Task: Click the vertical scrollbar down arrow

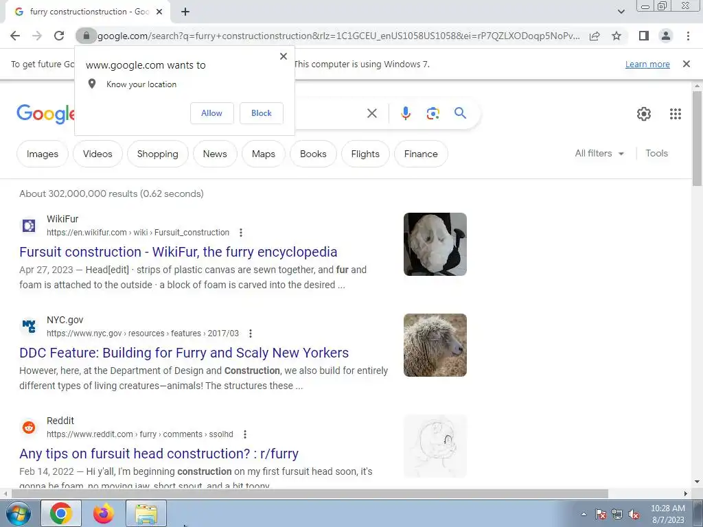Action: pos(697,482)
